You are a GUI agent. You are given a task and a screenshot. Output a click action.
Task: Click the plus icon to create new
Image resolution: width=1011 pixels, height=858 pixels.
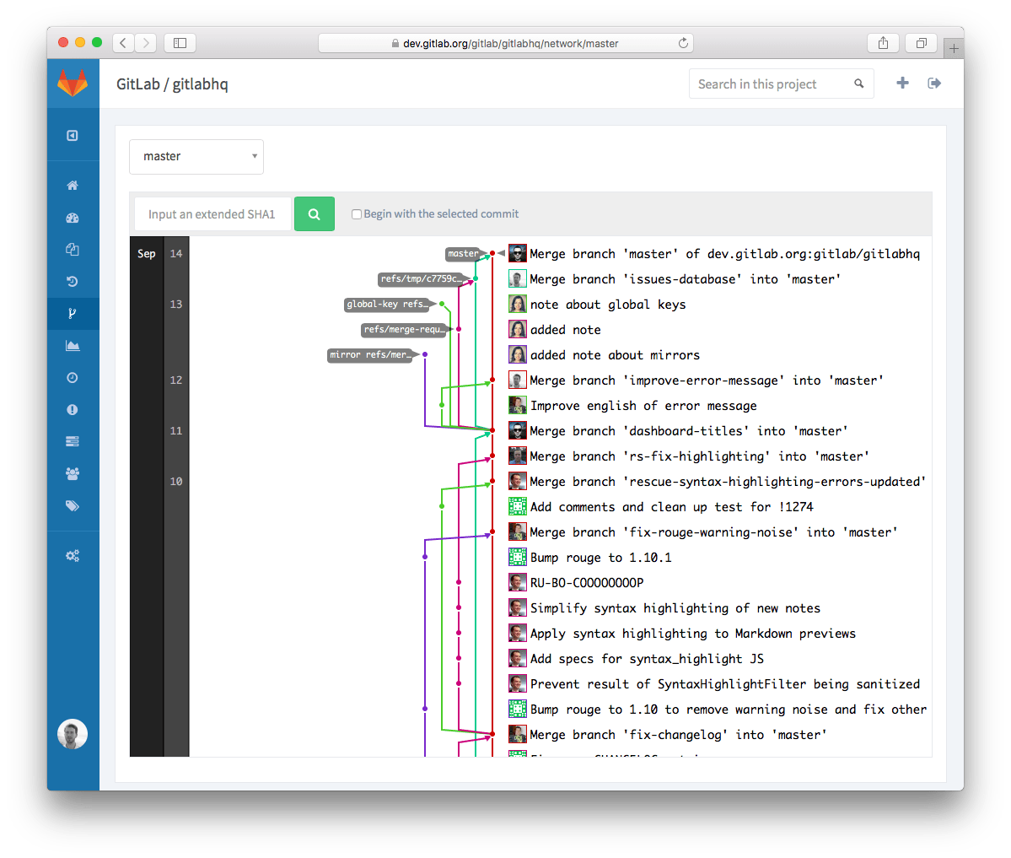[903, 83]
